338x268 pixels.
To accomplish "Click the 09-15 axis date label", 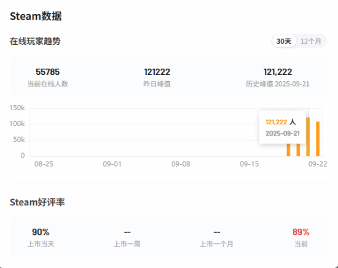I will point(249,164).
